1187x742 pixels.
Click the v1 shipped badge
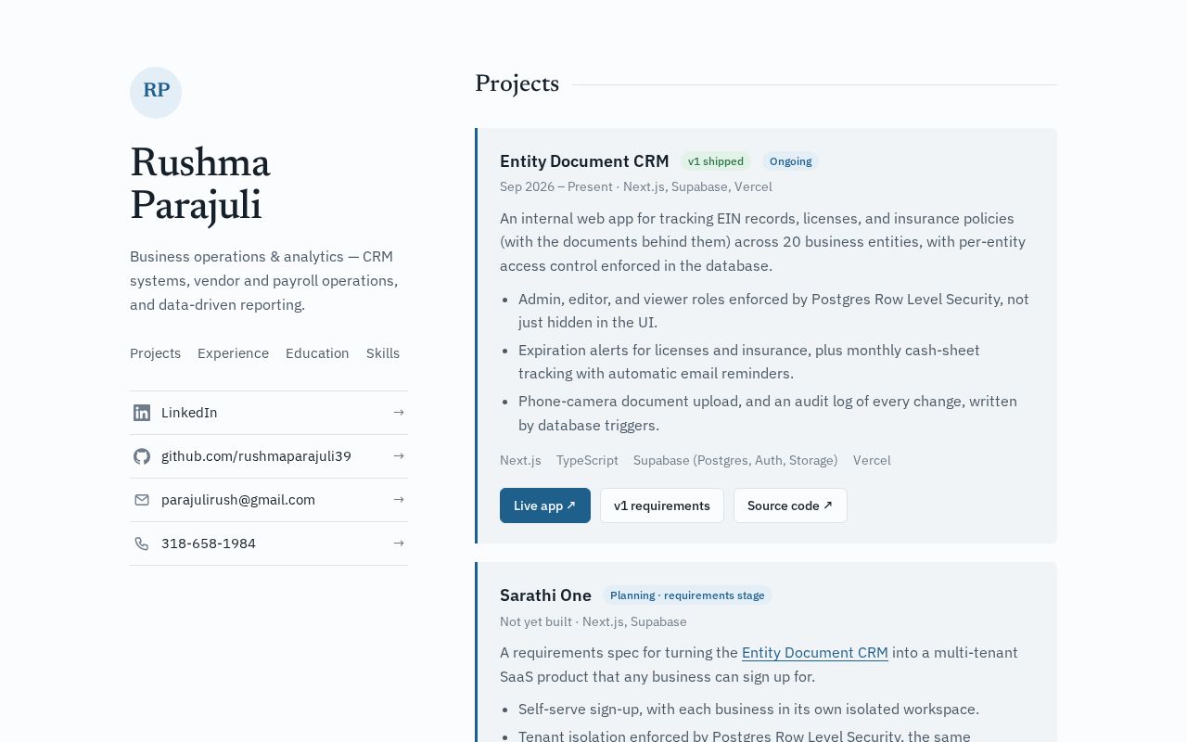click(x=716, y=161)
